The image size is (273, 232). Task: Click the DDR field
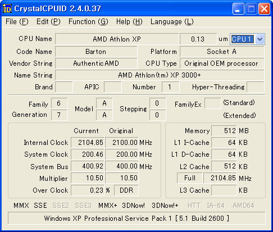pos(126,190)
